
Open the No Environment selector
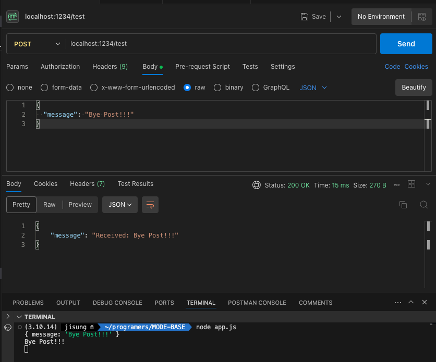[381, 17]
